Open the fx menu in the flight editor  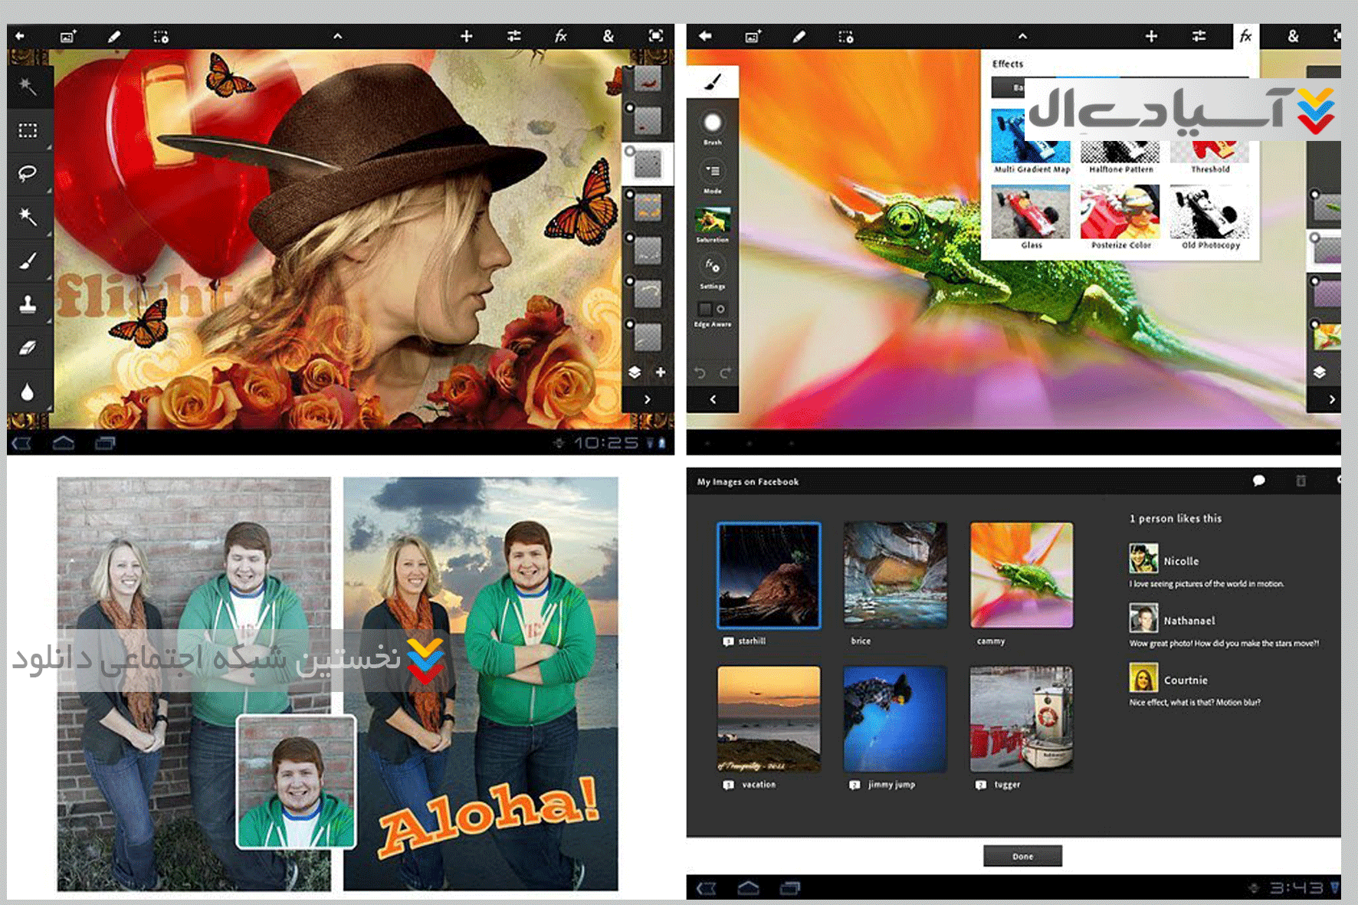(x=561, y=36)
